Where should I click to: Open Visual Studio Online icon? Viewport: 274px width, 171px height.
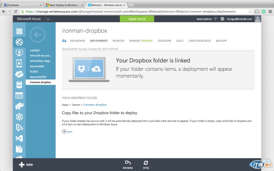click(x=19, y=139)
